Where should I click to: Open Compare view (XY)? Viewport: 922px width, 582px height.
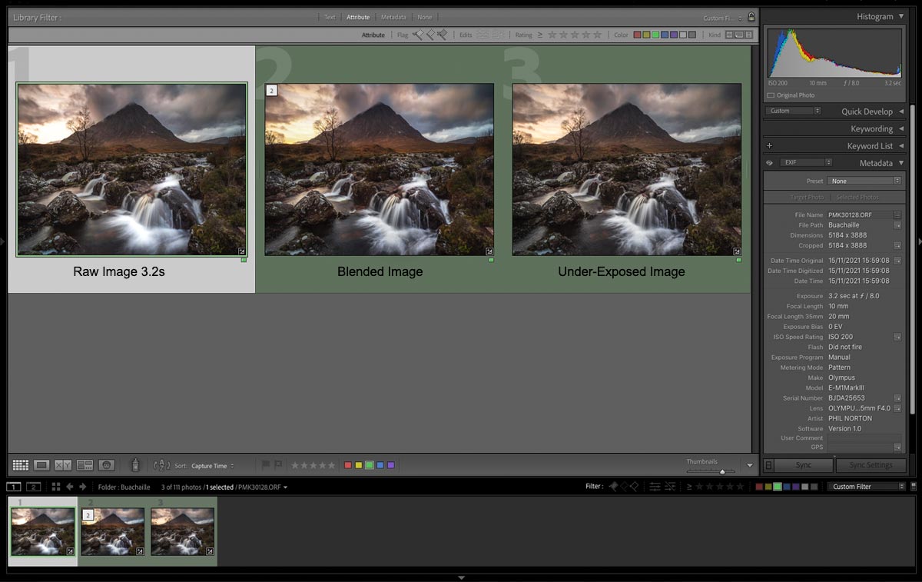tap(63, 465)
